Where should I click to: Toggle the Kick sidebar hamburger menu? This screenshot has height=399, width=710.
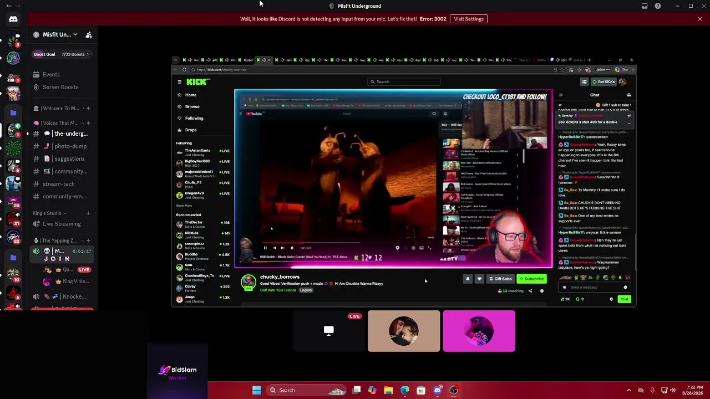pyautogui.click(x=179, y=82)
